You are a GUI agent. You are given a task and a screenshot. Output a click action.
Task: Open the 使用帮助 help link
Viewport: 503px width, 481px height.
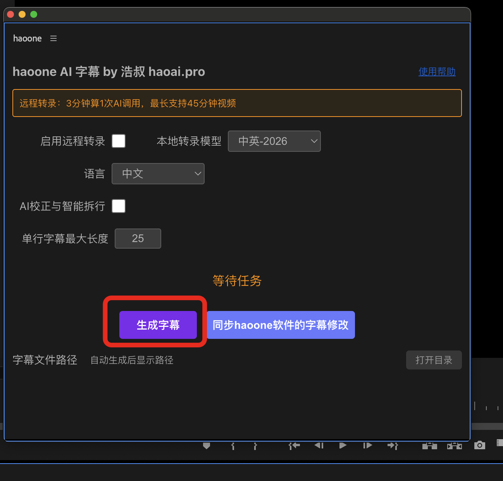tap(437, 72)
